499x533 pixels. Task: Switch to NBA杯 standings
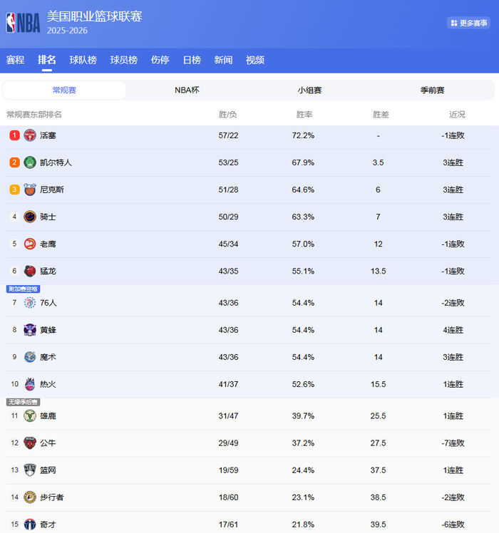click(187, 90)
